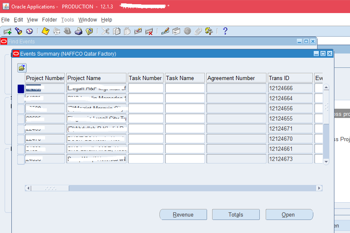This screenshot has width=350, height=233.
Task: Click Trans ID cell 12124673
Action: [x=290, y=159]
